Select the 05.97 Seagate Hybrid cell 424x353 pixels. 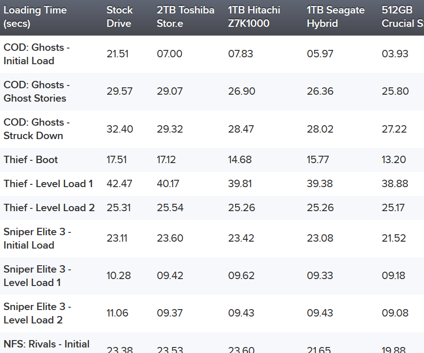(x=320, y=54)
